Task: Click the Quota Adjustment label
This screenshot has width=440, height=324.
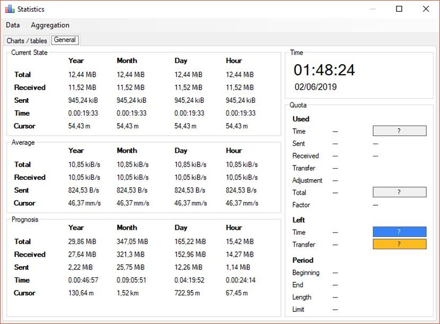Action: 307,180
